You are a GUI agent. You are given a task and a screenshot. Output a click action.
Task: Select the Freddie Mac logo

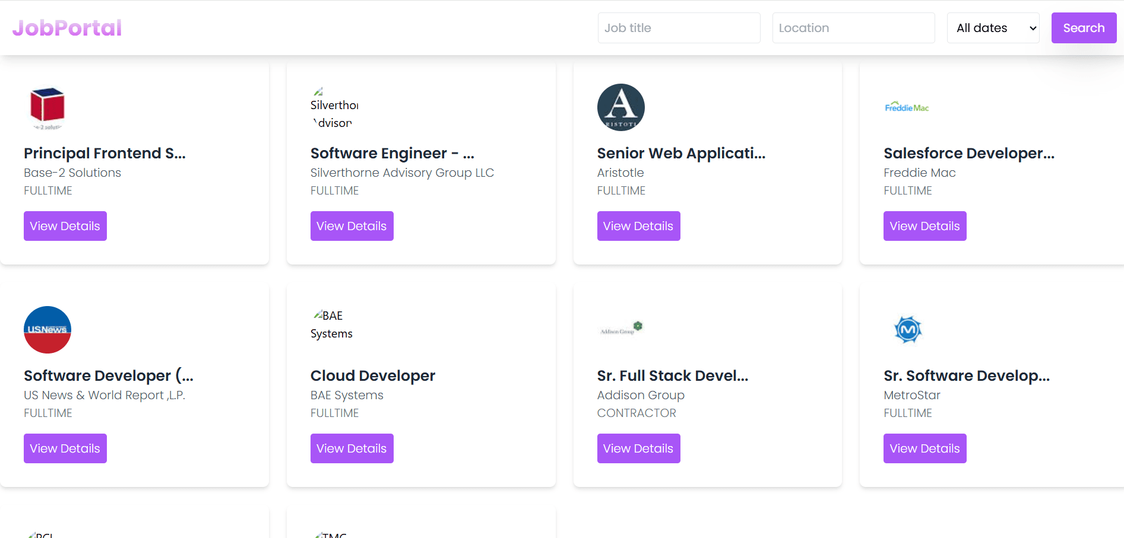click(x=906, y=107)
